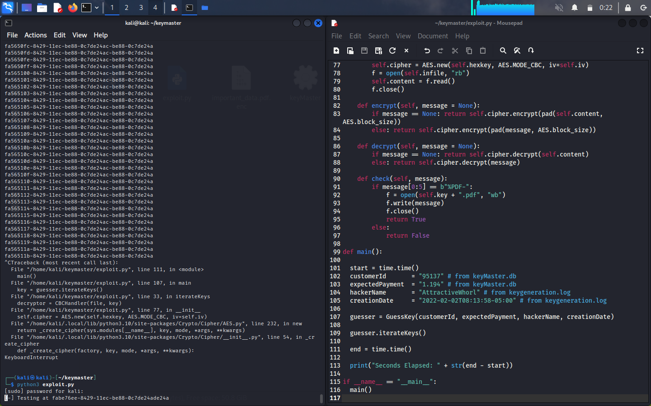Click the Cut scissors icon in Mousepad
Screen dimensions: 651x406
[x=455, y=51]
